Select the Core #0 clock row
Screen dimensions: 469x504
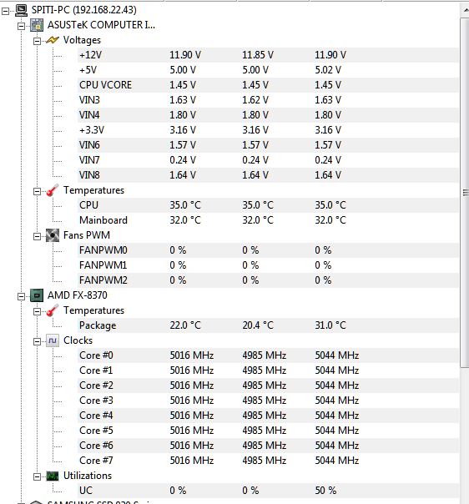click(x=268, y=355)
